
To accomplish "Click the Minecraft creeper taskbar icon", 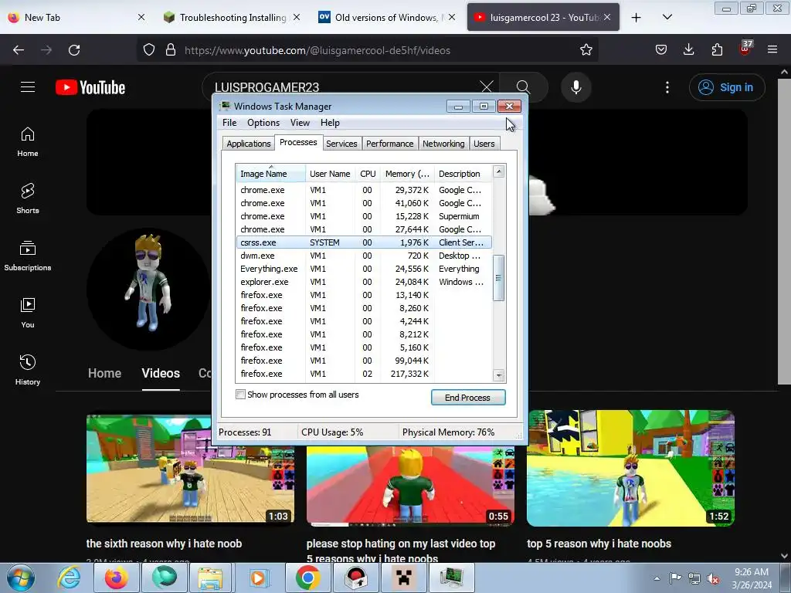I will coord(403,578).
